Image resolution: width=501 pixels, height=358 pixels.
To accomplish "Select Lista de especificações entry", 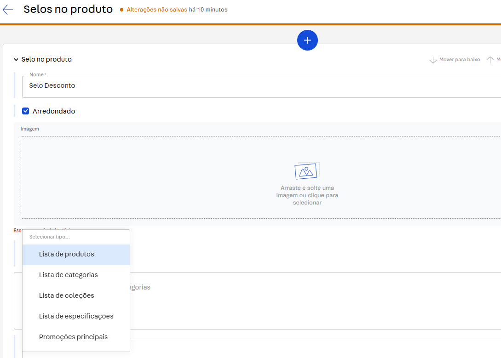I will pos(76,316).
